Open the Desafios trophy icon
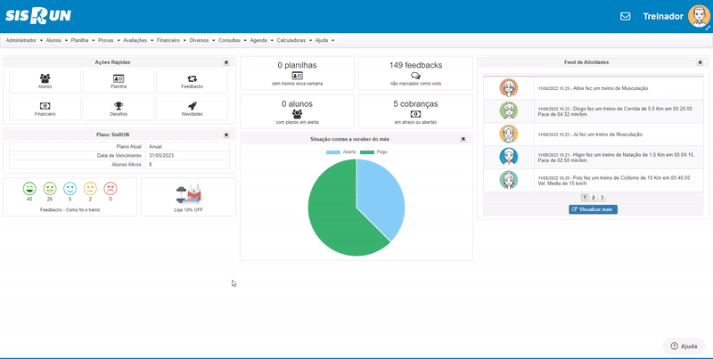 pos(119,106)
